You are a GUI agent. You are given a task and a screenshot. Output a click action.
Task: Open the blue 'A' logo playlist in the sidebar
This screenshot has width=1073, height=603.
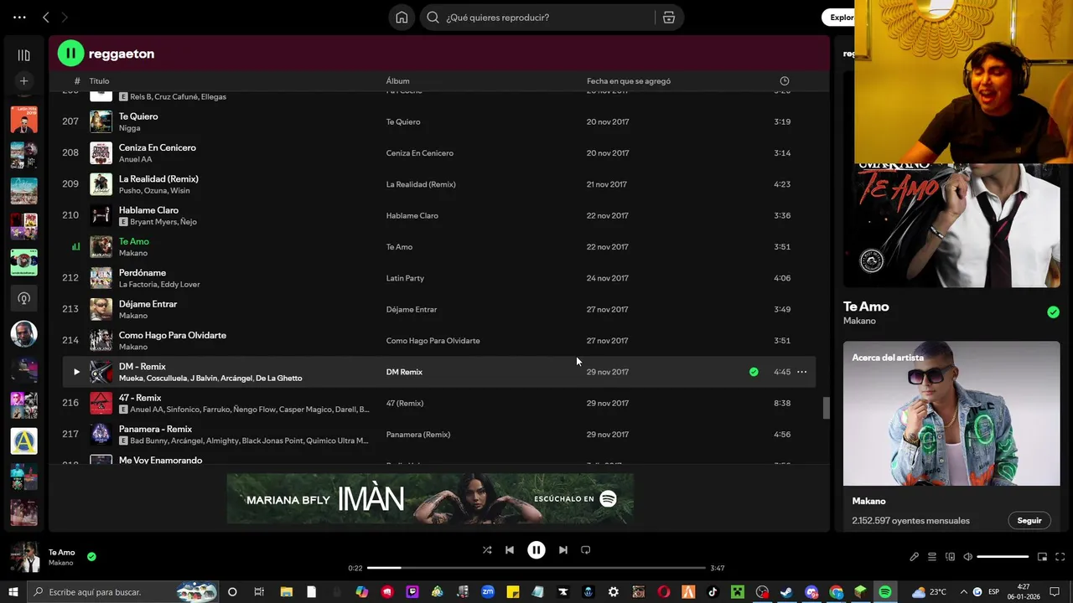[x=23, y=441]
